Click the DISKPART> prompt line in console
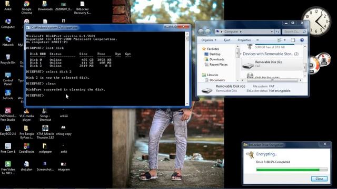Viewport: 337px width, 189px height. pyautogui.click(x=35, y=96)
